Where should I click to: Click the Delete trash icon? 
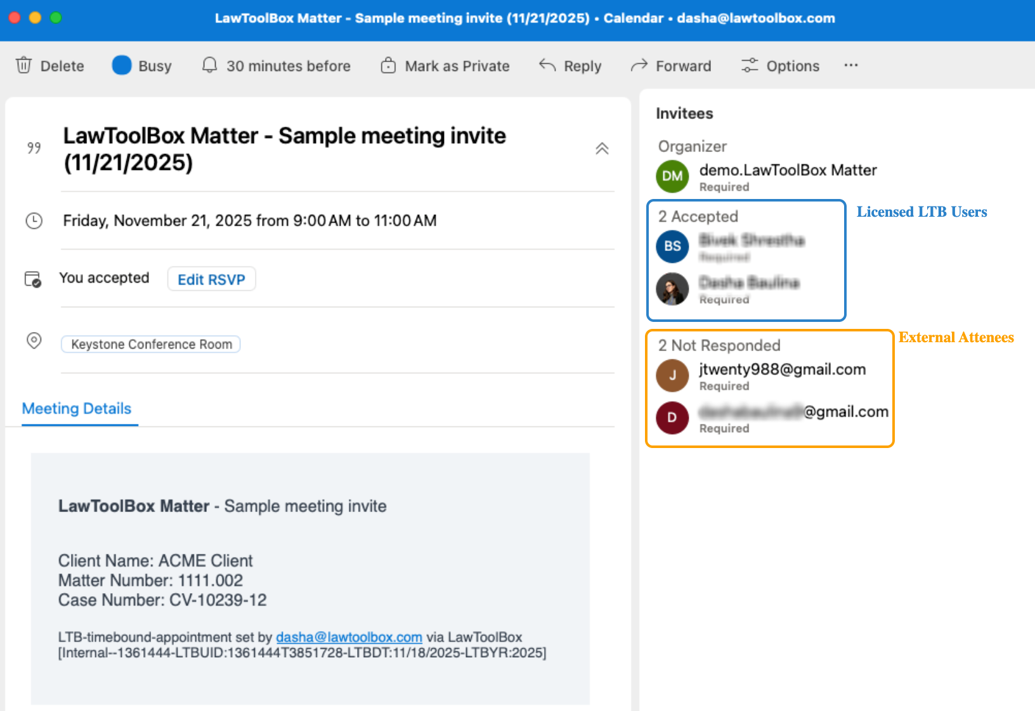click(23, 65)
